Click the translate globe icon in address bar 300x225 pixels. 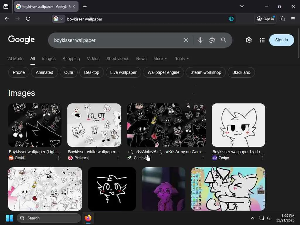click(231, 19)
